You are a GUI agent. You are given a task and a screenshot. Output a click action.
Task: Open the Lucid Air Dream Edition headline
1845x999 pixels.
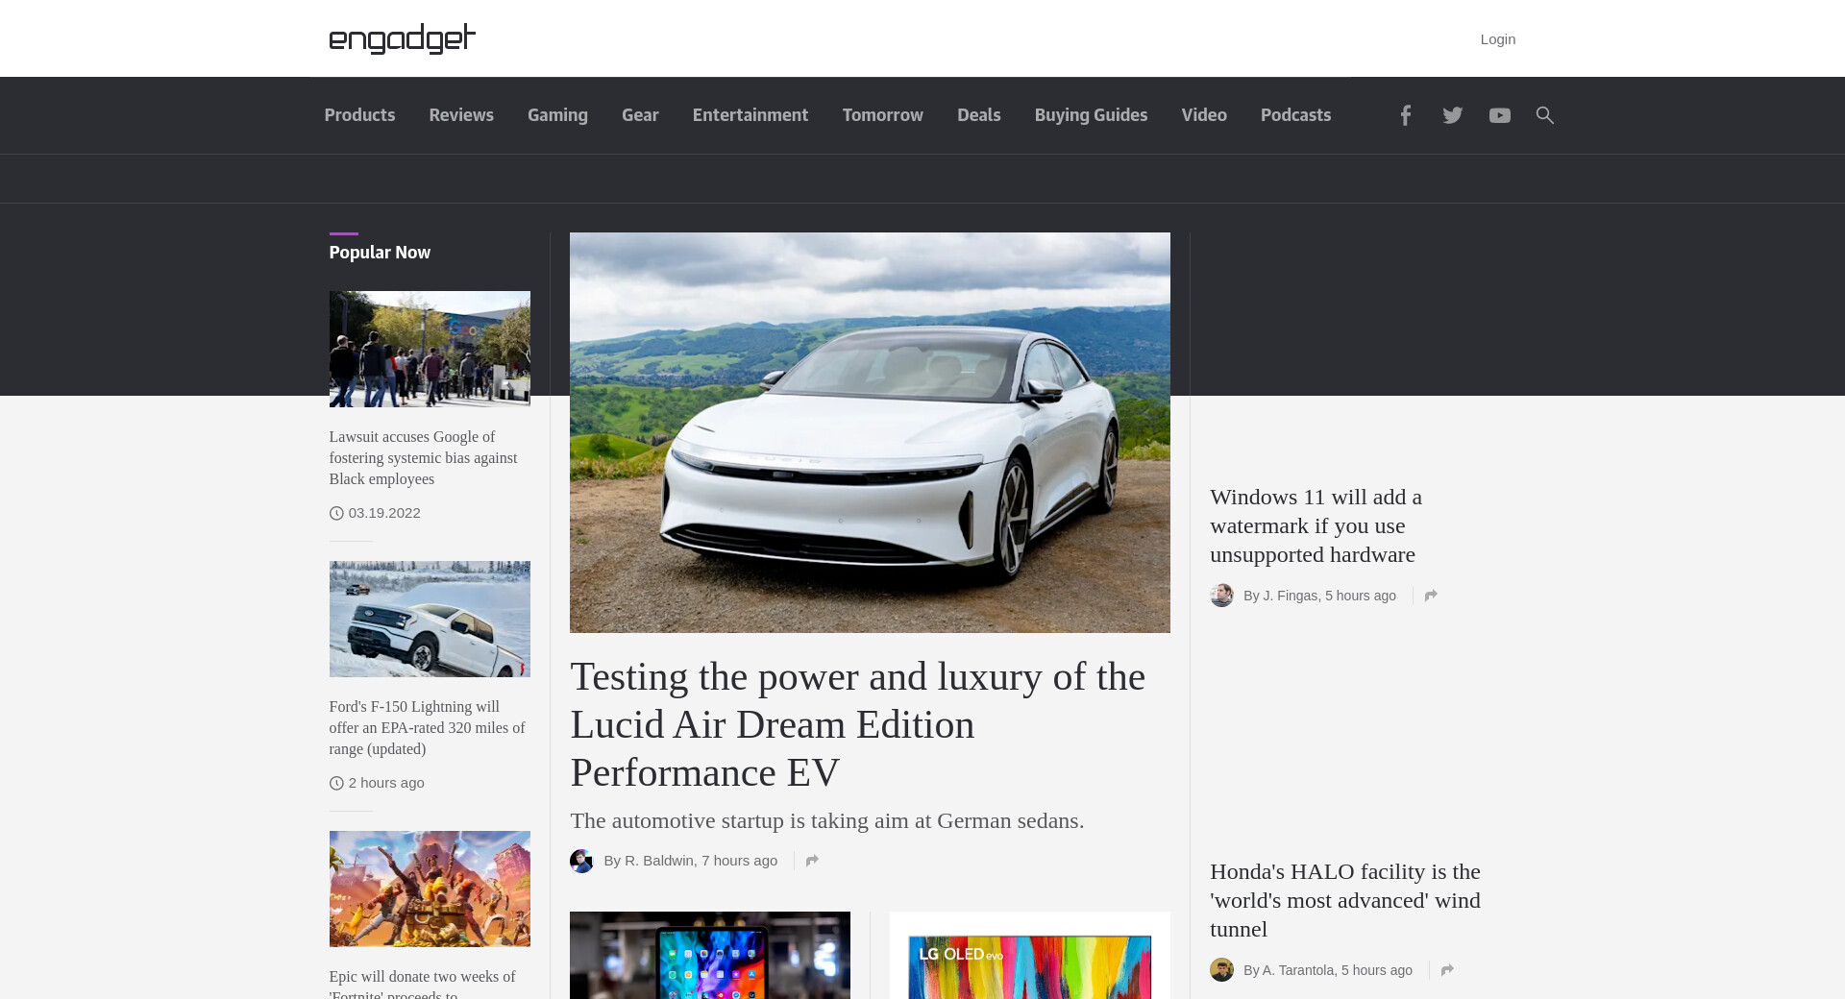857,724
